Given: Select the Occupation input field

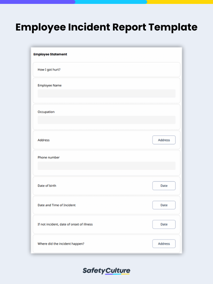Looking at the screenshot, I should (106, 120).
